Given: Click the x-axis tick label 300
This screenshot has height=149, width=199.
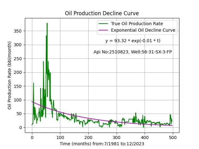Looking at the screenshot, I should [117, 138].
